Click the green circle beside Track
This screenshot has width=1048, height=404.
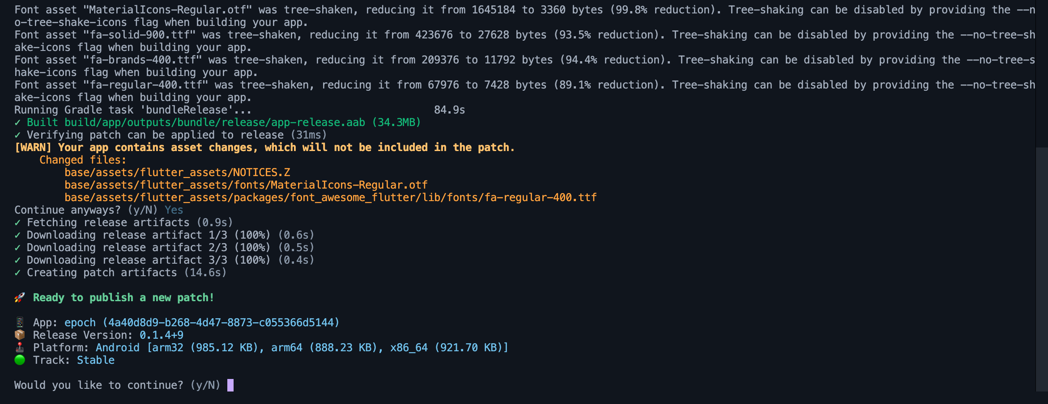20,360
